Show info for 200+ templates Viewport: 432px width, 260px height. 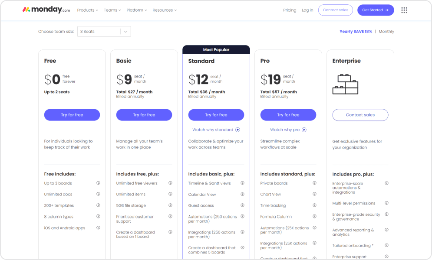click(x=98, y=205)
